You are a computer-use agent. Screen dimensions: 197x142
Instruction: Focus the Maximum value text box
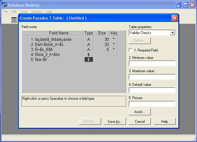point(152,77)
